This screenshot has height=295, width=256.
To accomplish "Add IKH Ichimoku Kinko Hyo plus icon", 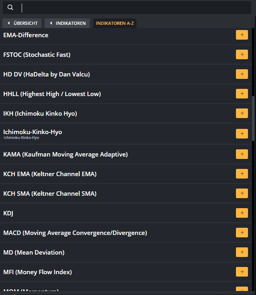I will click(x=242, y=113).
